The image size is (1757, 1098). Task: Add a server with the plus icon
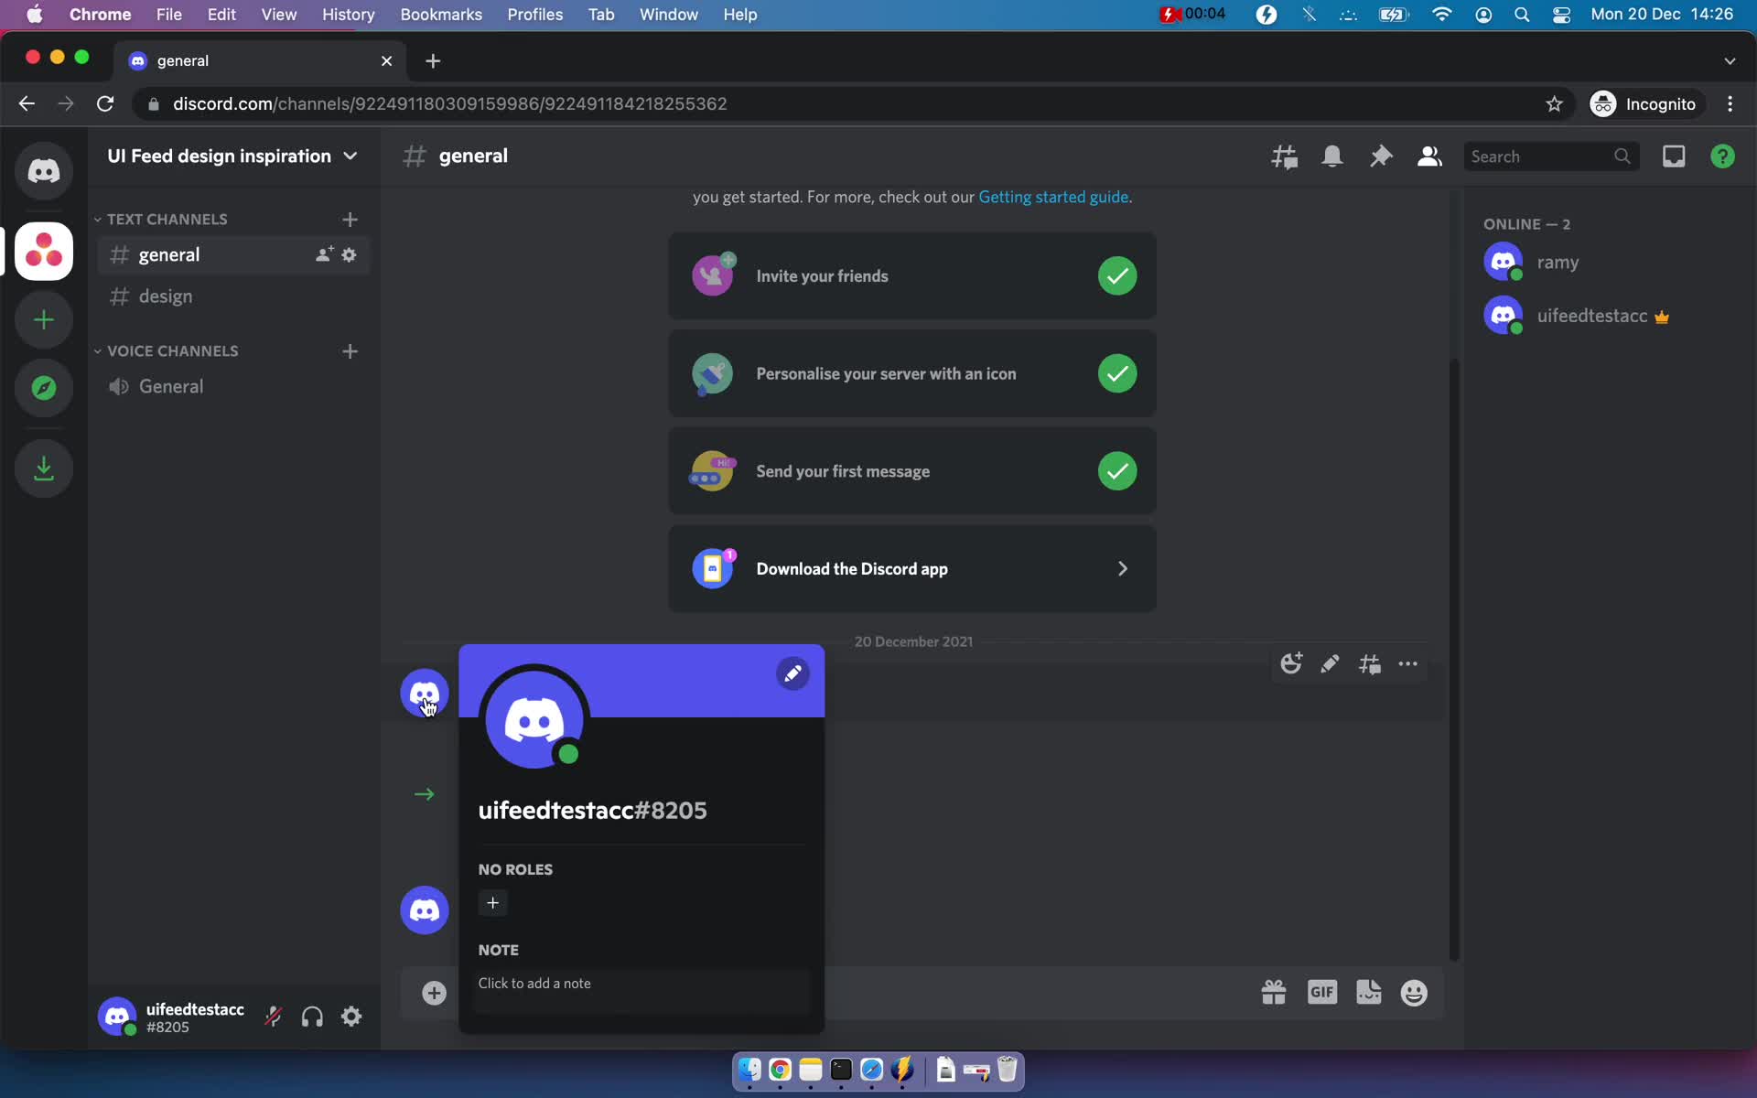tap(43, 319)
